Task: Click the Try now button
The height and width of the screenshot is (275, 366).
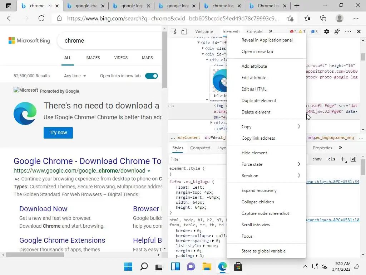Action: [58, 132]
